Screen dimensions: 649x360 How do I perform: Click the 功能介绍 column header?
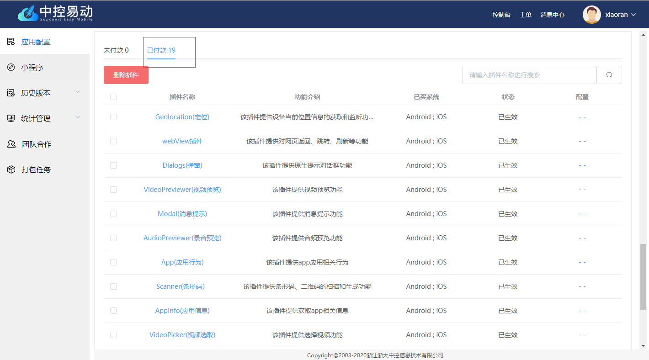tap(307, 97)
